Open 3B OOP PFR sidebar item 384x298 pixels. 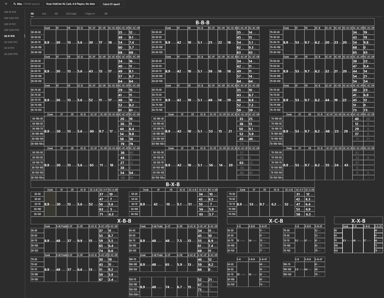pos(11,54)
